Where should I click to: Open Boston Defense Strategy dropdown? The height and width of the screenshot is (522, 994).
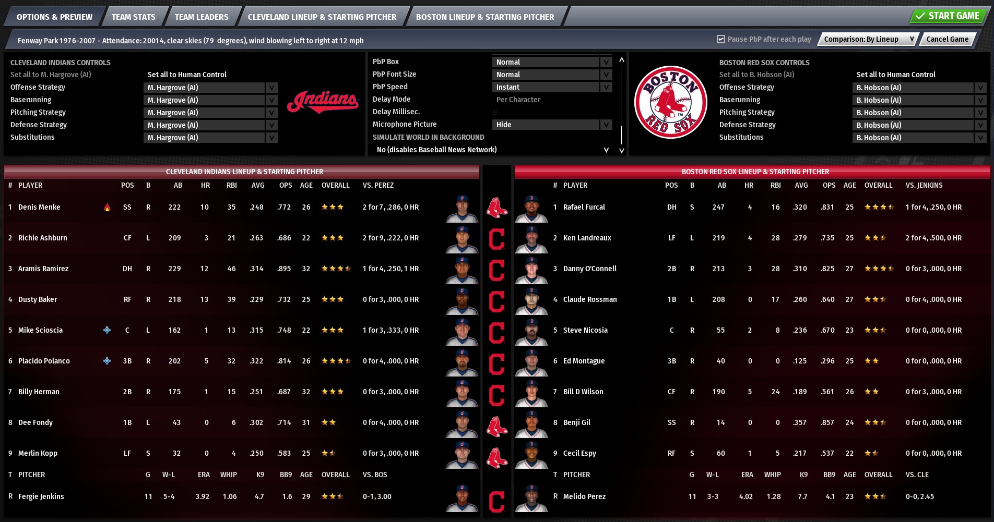pyautogui.click(x=919, y=125)
